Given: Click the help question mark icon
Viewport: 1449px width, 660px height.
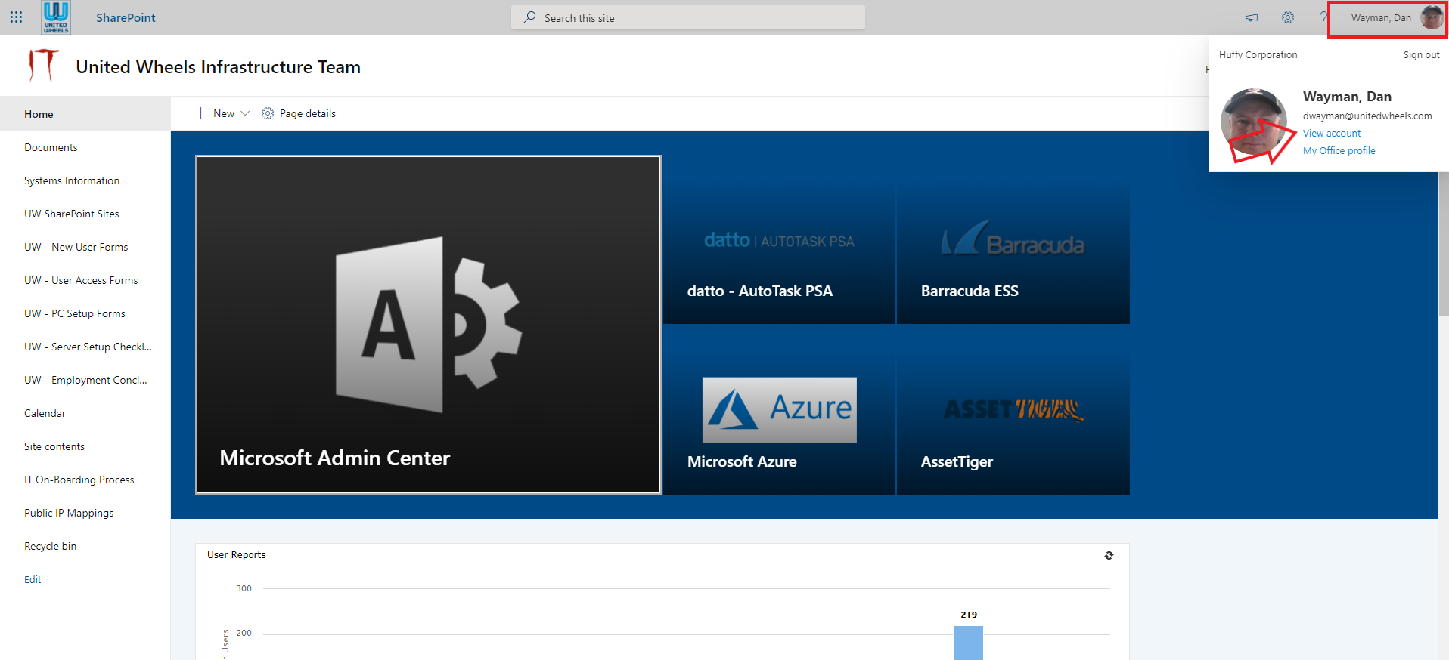Looking at the screenshot, I should point(1323,17).
